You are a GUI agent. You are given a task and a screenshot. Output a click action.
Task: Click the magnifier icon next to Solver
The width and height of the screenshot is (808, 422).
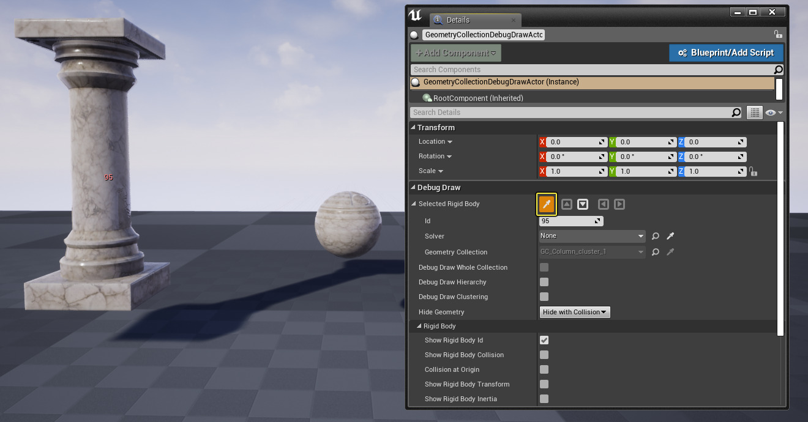coord(656,236)
